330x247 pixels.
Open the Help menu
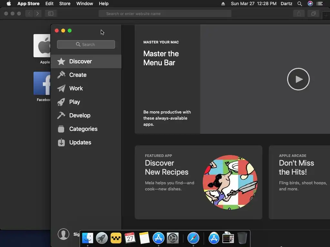tap(104, 4)
